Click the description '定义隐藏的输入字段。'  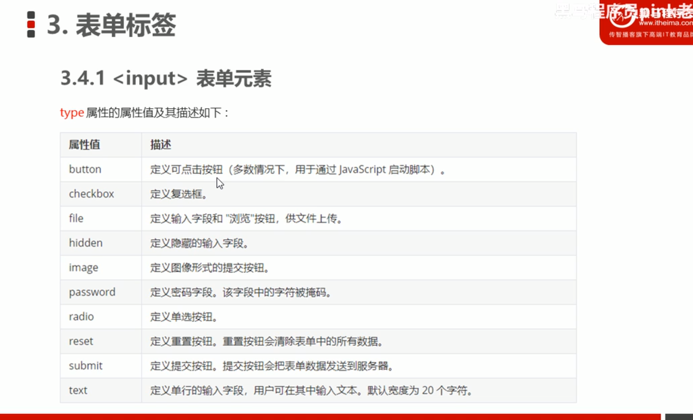(x=200, y=243)
